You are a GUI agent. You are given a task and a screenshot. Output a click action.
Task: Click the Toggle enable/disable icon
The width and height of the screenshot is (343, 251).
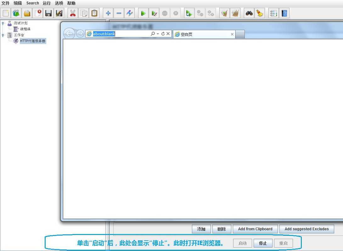tap(130, 13)
